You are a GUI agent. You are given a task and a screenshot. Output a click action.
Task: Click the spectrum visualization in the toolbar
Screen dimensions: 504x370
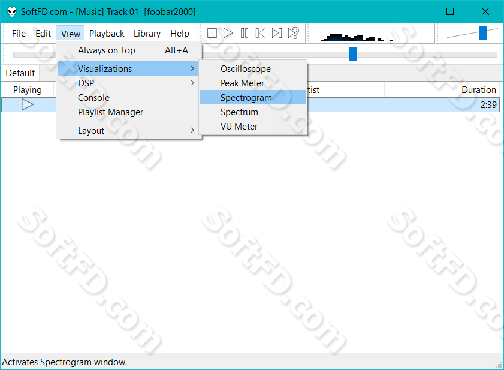pyautogui.click(x=371, y=33)
